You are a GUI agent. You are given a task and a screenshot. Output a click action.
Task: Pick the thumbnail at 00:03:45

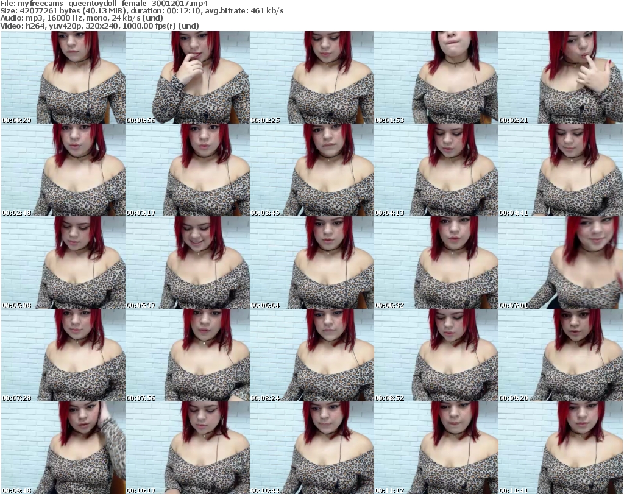[312, 170]
